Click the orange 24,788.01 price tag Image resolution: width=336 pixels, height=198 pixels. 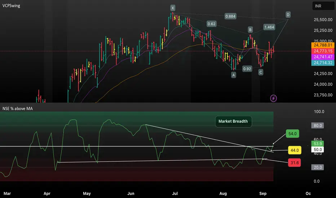[323, 45]
